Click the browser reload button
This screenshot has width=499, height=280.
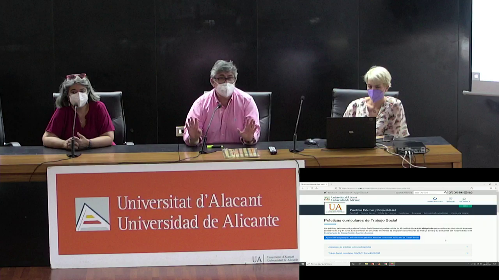click(311, 188)
